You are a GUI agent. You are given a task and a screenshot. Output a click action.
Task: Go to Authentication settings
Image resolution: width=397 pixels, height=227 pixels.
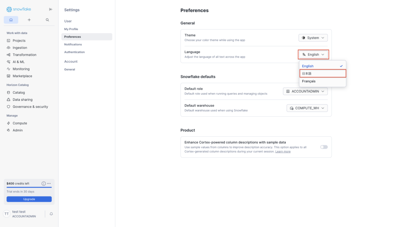(x=74, y=52)
